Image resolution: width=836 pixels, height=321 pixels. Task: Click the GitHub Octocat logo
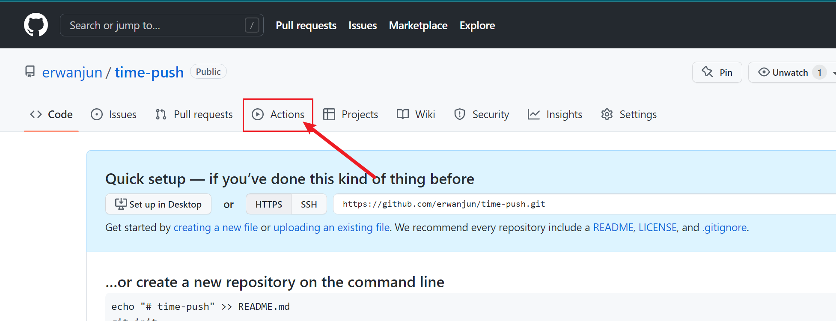coord(36,25)
